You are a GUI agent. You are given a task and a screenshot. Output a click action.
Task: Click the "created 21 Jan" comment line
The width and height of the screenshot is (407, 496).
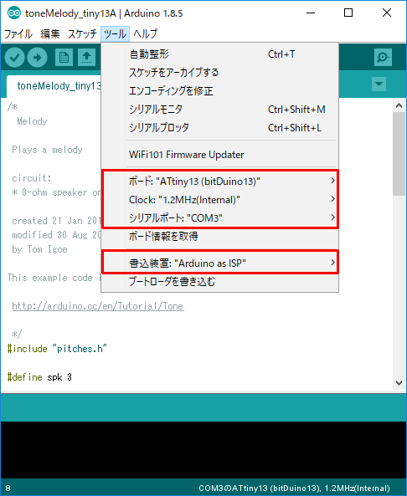click(56, 221)
